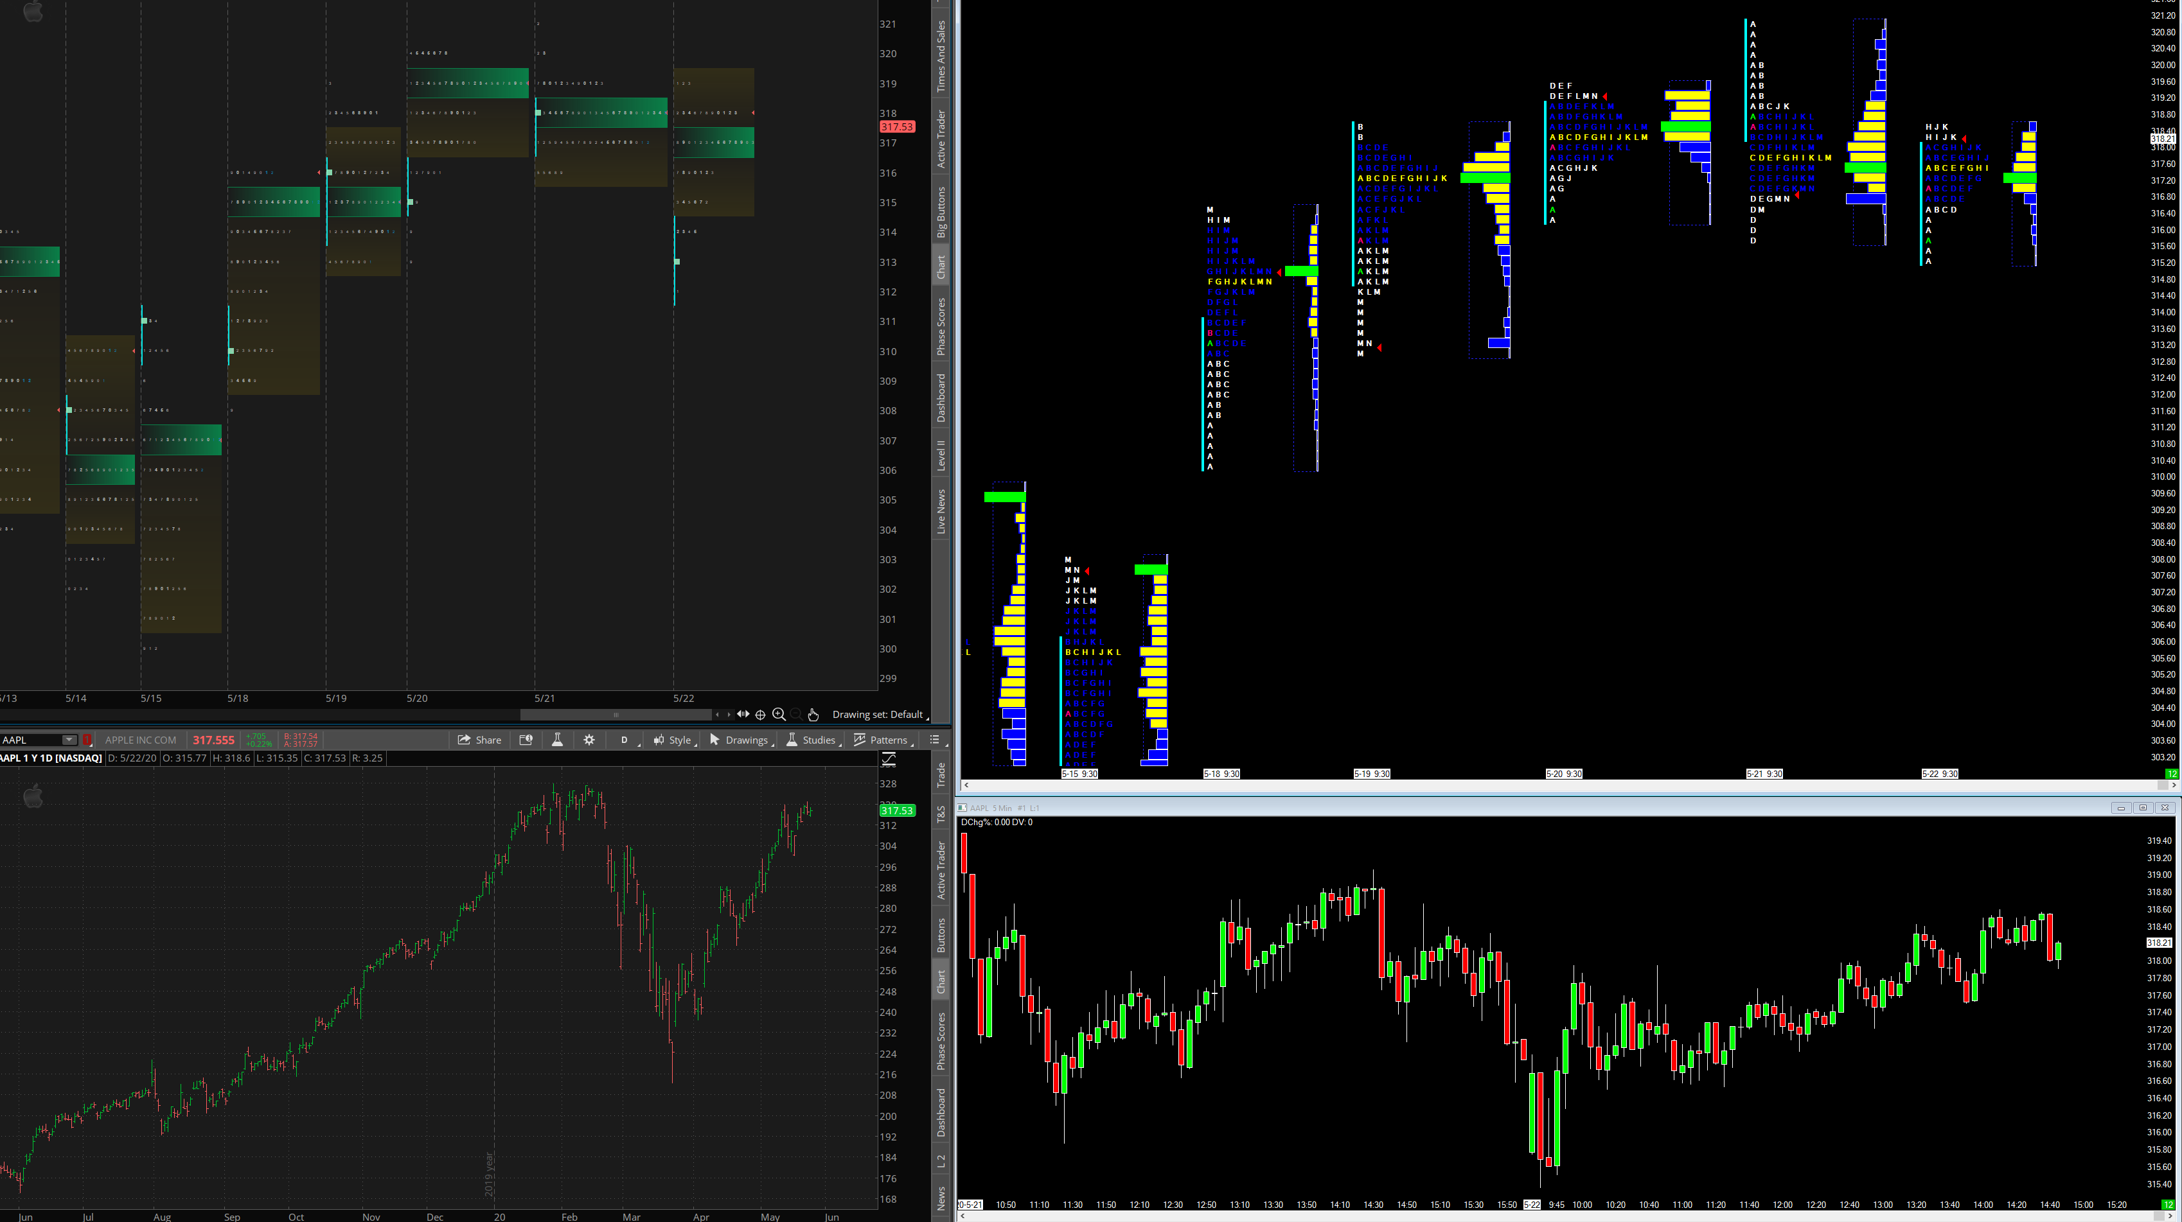The image size is (2182, 1222).
Task: Select the pan hand tool icon
Action: 813,714
